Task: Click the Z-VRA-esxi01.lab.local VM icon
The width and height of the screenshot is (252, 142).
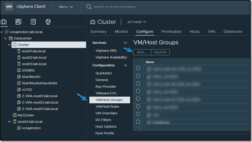Action: point(19,96)
